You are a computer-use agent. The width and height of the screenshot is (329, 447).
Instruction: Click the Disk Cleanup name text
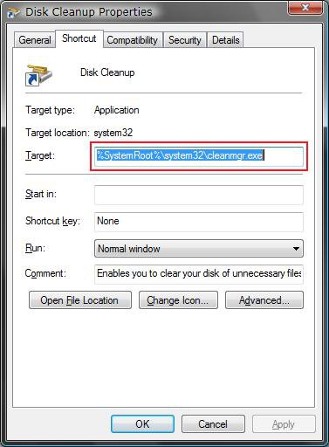click(107, 72)
